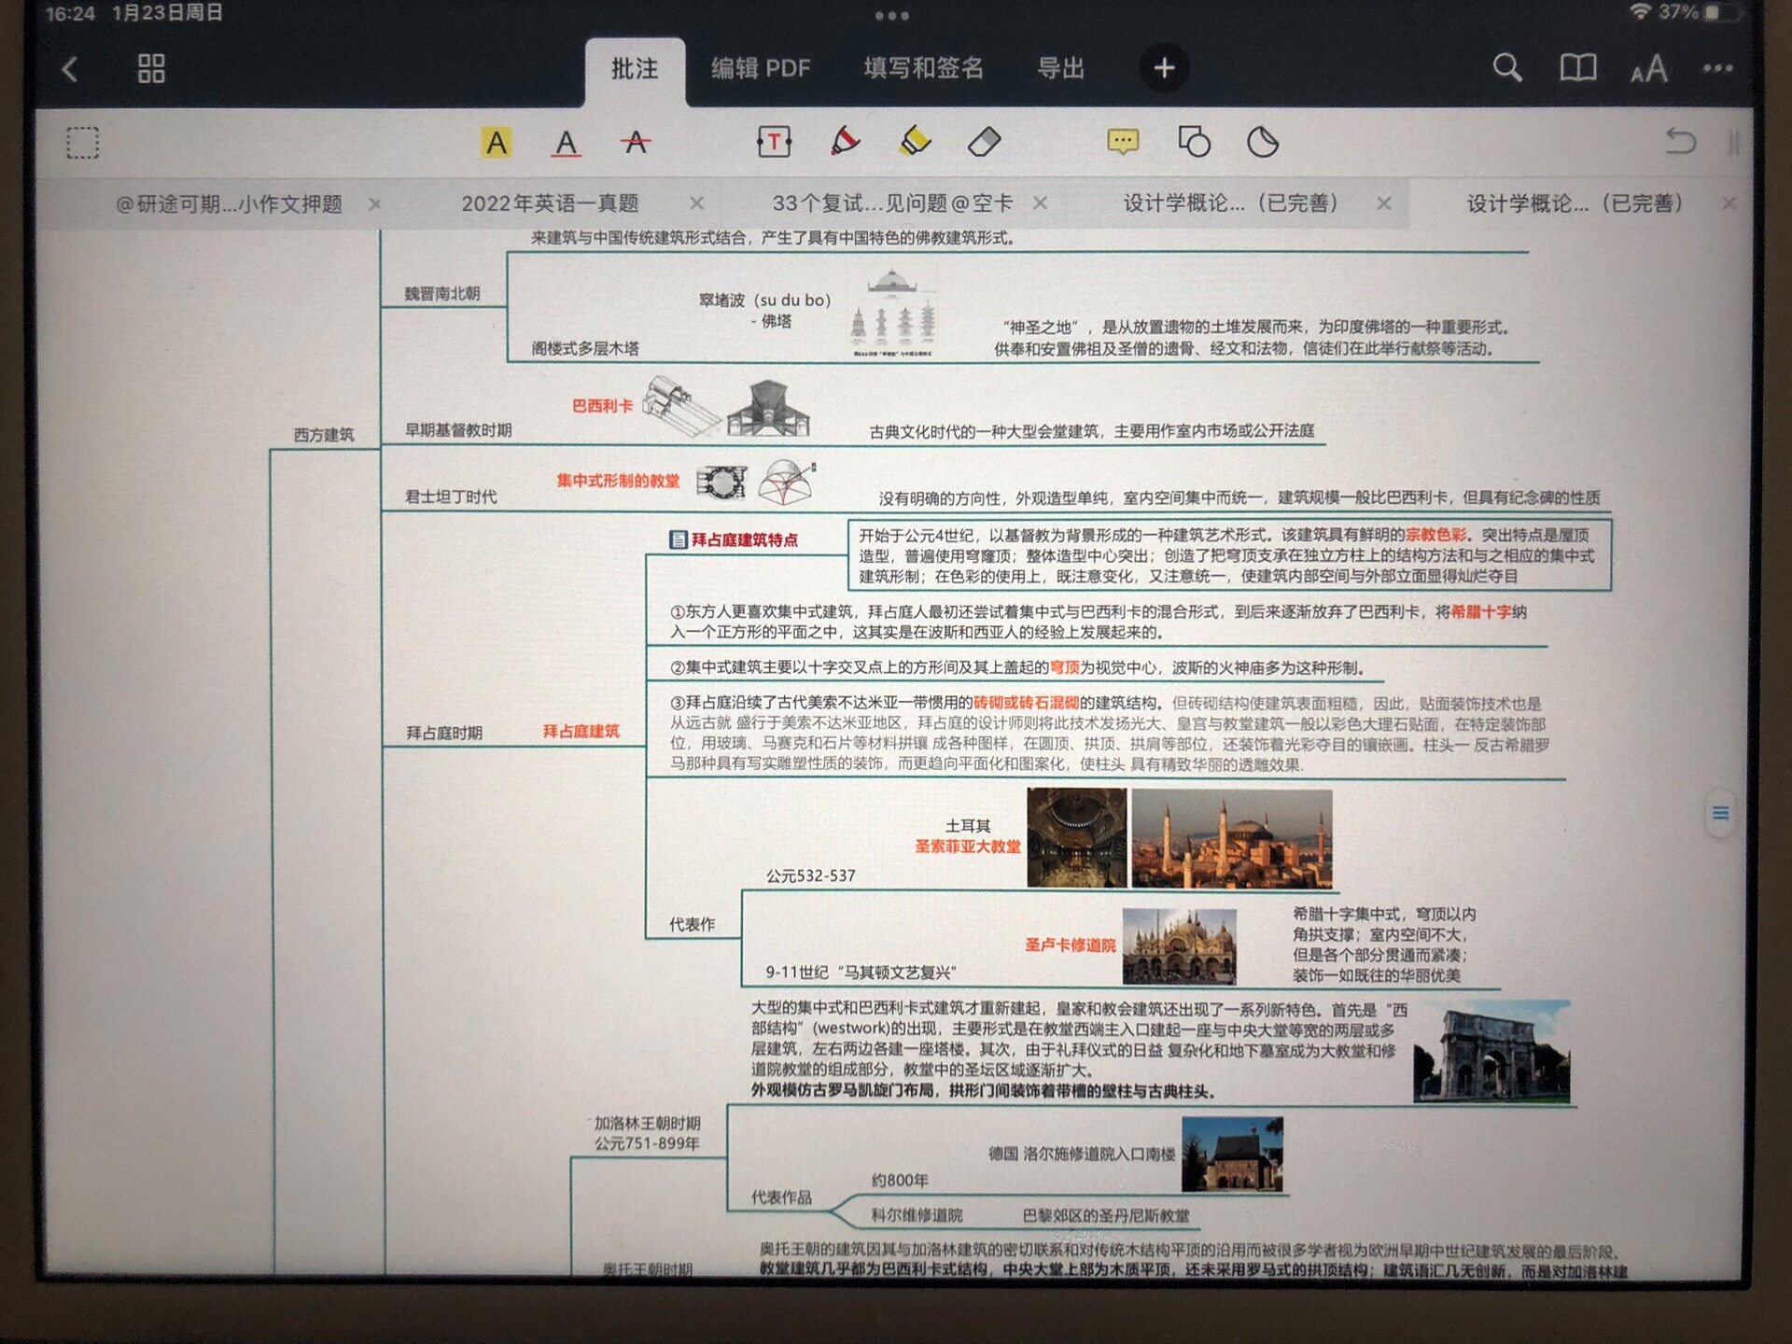Click the undo arrow
1792x1344 pixels.
coord(1680,142)
